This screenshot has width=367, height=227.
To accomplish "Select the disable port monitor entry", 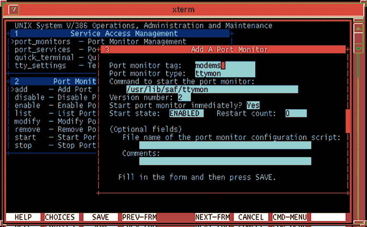I will (x=29, y=98).
